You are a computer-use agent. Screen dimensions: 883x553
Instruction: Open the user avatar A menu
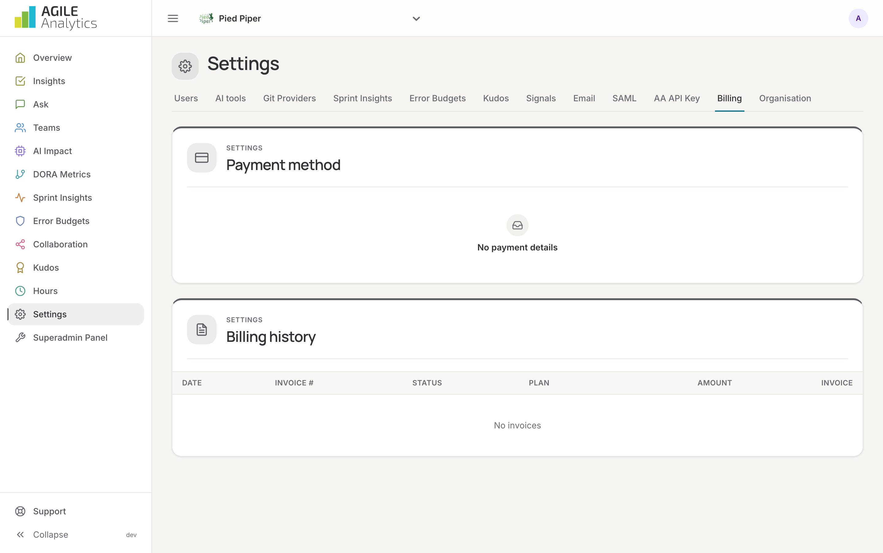pos(858,18)
